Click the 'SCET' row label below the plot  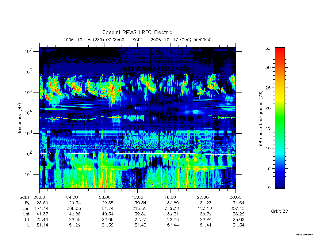(25, 197)
